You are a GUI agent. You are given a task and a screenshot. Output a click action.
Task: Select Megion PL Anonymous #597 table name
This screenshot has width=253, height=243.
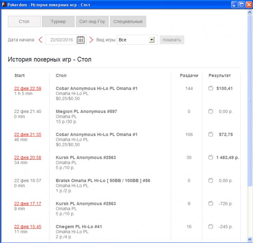[x=86, y=112]
